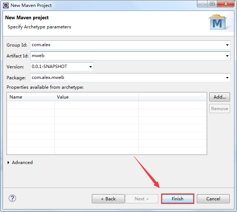
Task: Go back with the < Back button
Action: (x=108, y=199)
